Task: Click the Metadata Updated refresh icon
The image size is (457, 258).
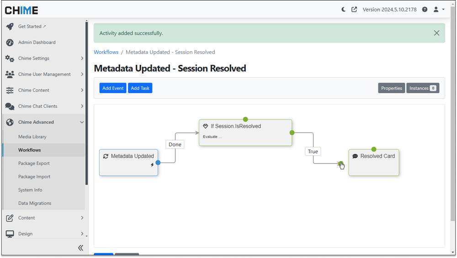Action: (106, 156)
